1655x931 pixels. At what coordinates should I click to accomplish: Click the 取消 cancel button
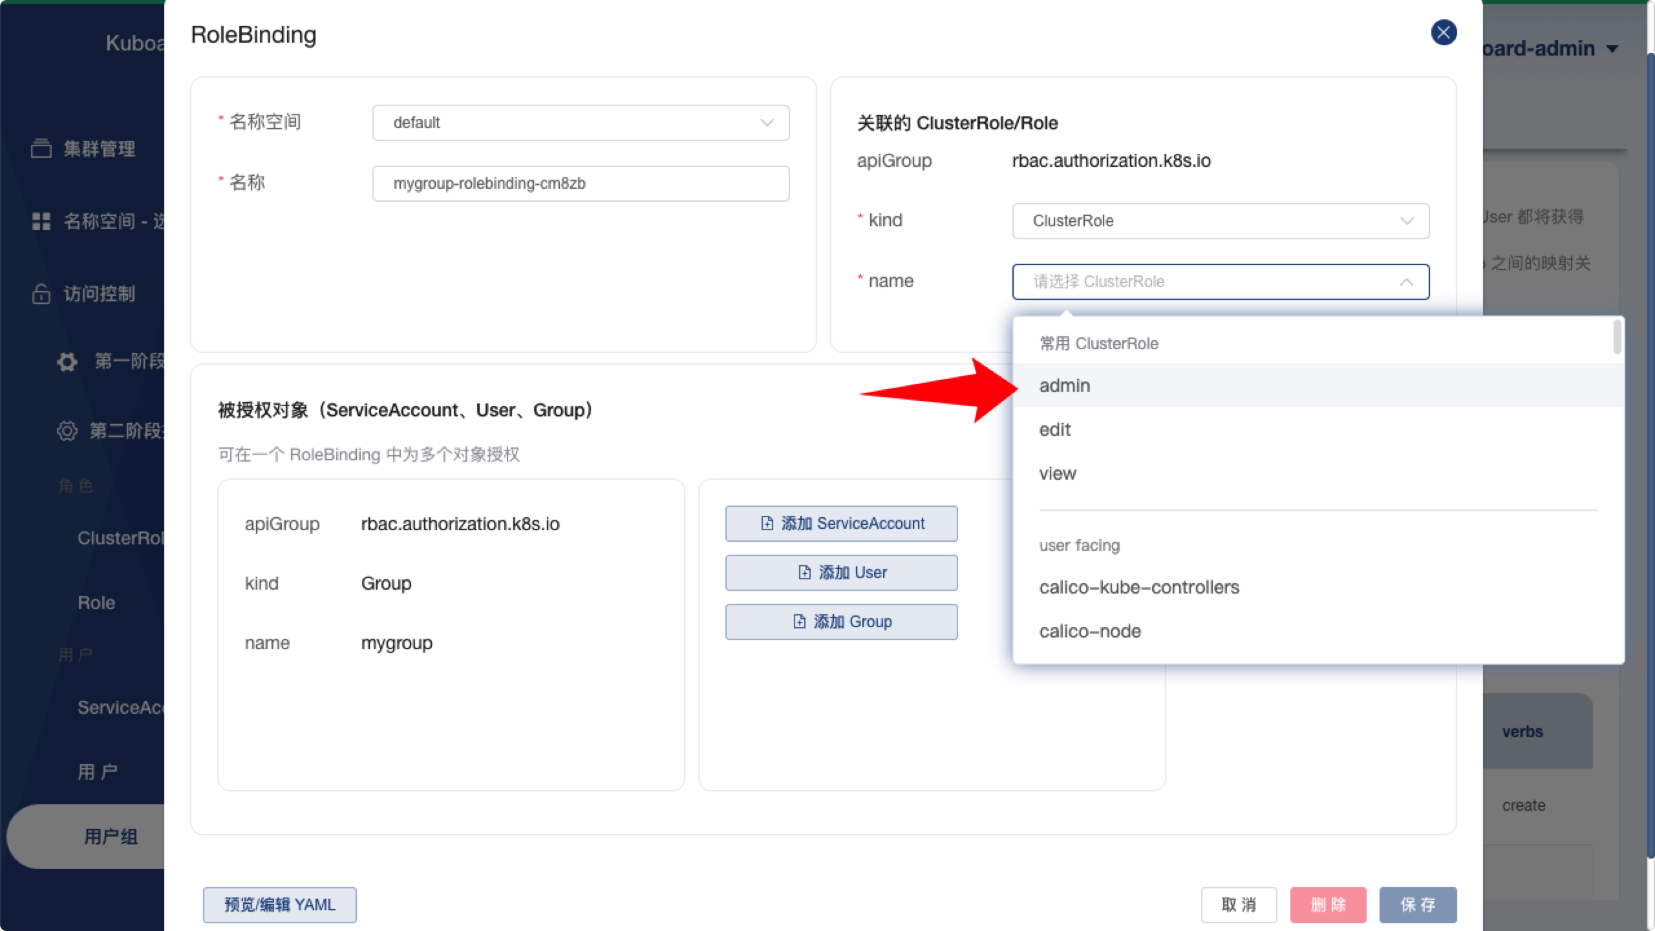click(1239, 904)
